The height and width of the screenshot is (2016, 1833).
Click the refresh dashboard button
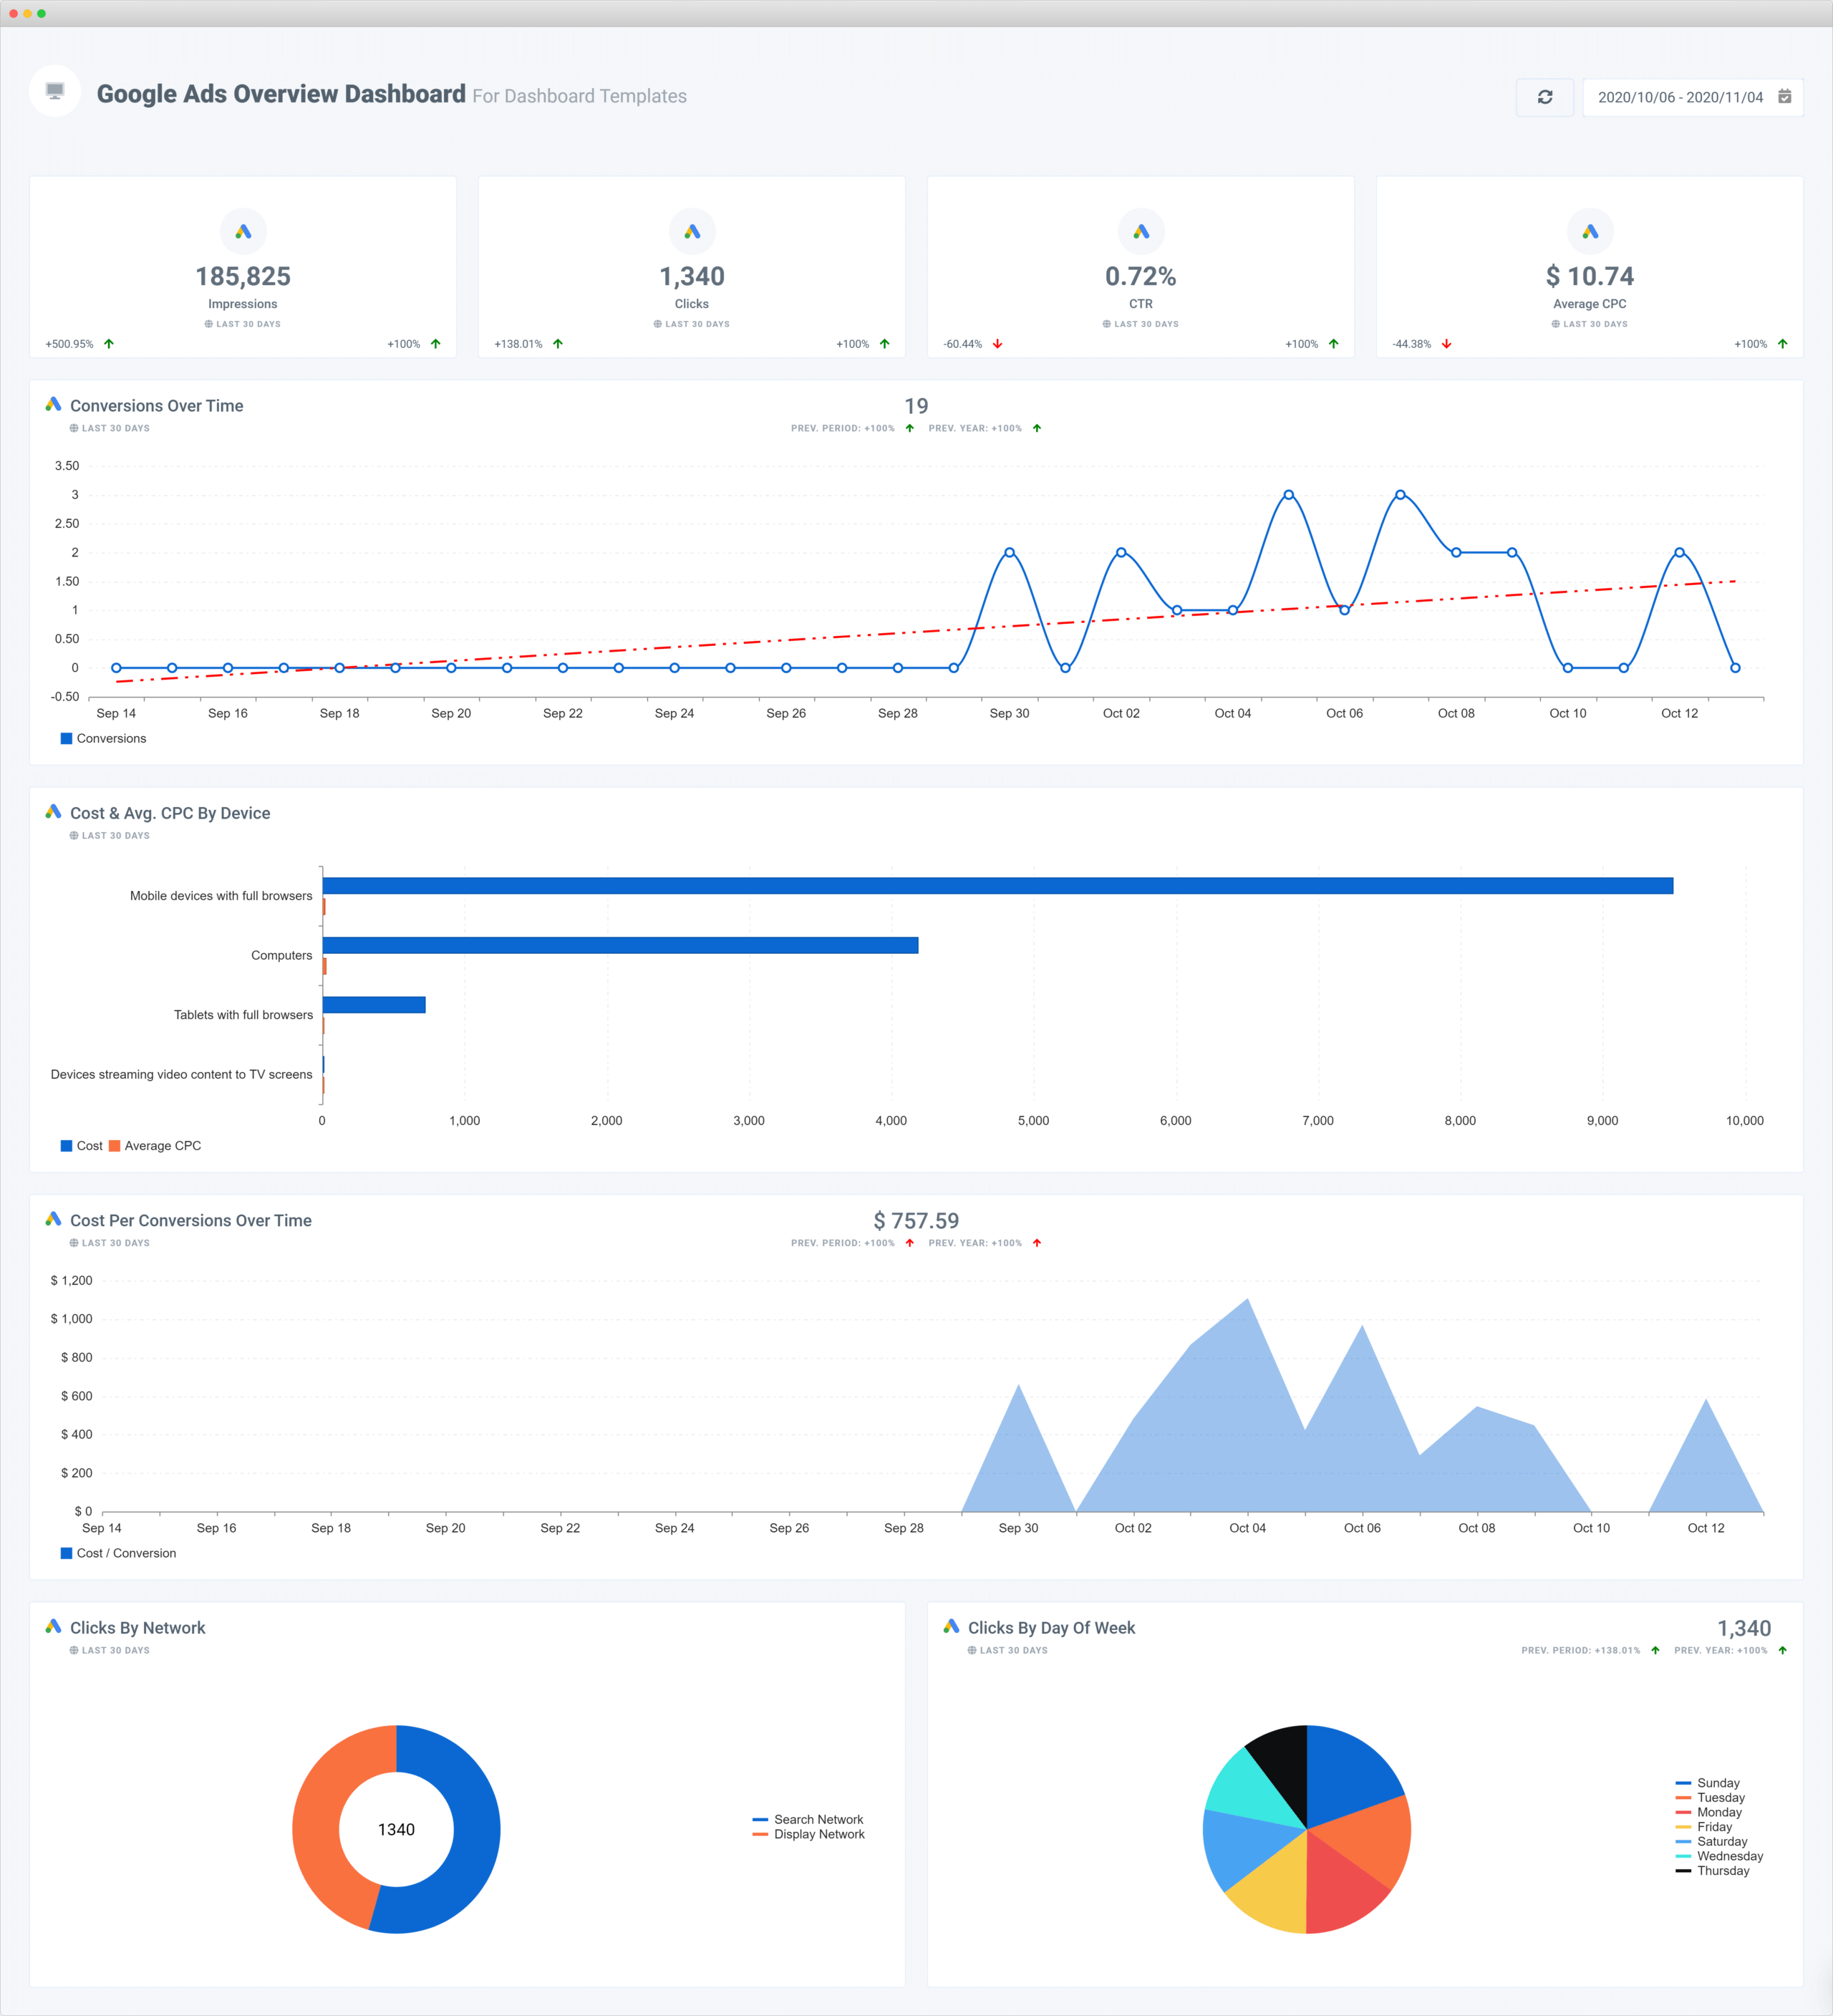(1544, 97)
